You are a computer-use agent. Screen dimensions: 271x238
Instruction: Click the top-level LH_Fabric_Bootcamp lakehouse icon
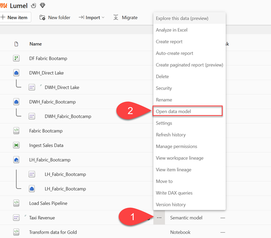[16, 160]
